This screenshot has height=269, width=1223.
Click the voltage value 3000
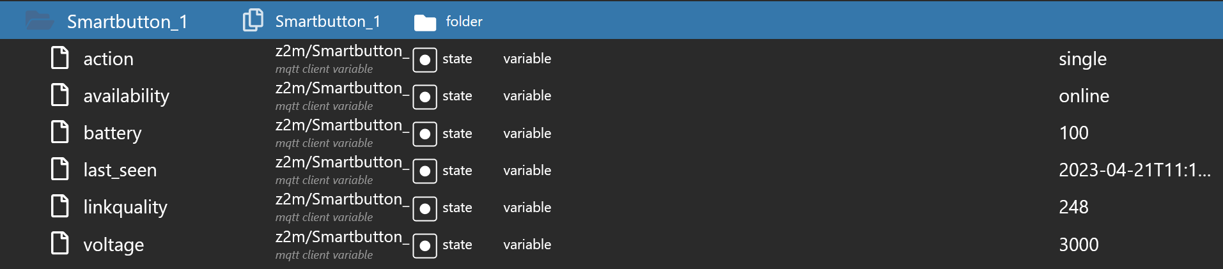point(1079,245)
